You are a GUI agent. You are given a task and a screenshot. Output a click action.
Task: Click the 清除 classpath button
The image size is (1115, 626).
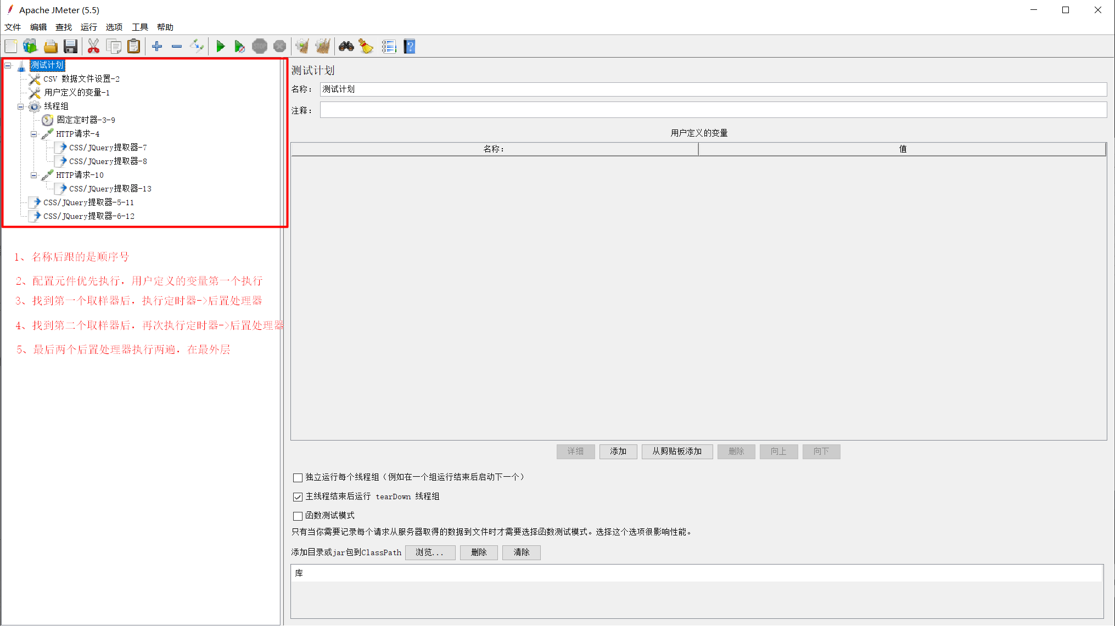pos(522,552)
